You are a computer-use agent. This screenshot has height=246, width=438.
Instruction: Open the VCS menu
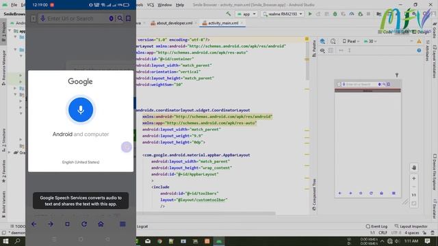pyautogui.click(x=151, y=5)
